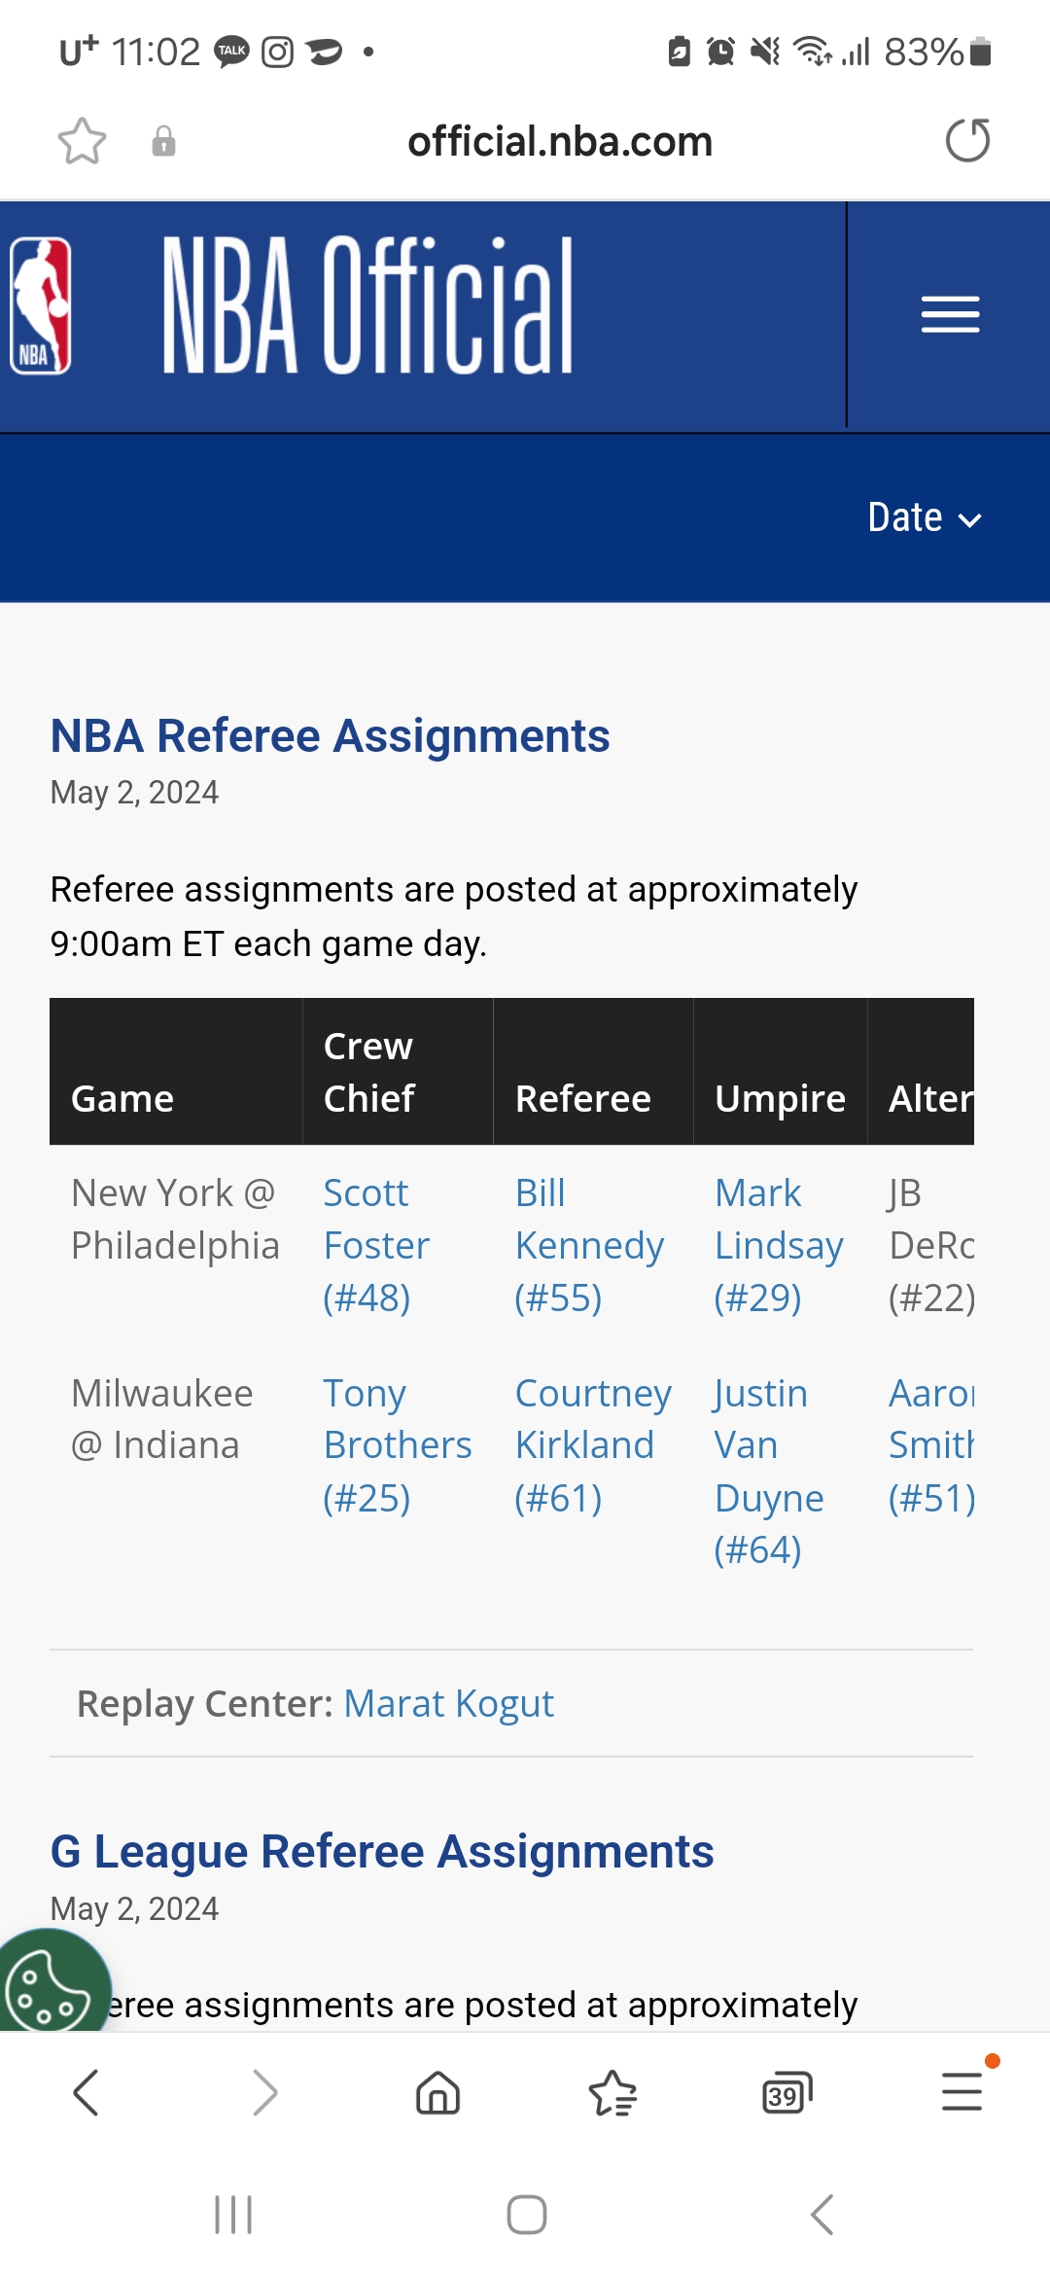Go back using browser back arrow
The height and width of the screenshot is (2276, 1050).
pyautogui.click(x=86, y=2092)
